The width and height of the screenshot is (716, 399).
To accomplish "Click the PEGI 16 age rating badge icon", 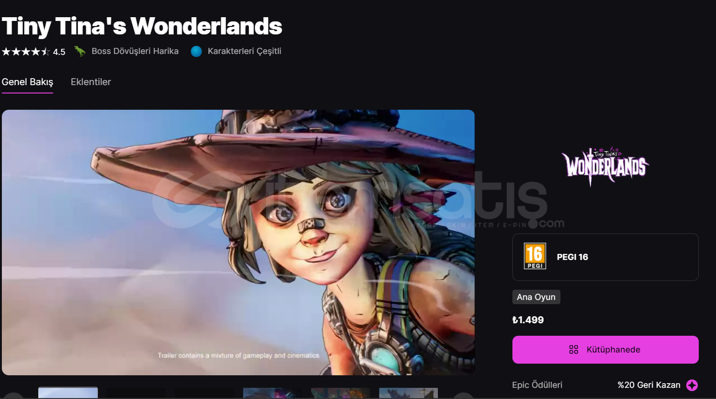I will point(535,256).
